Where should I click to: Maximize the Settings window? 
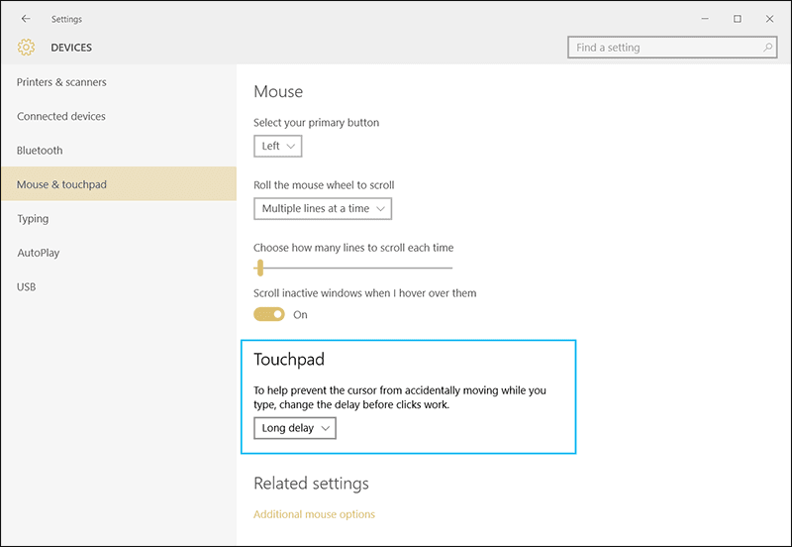tap(738, 19)
